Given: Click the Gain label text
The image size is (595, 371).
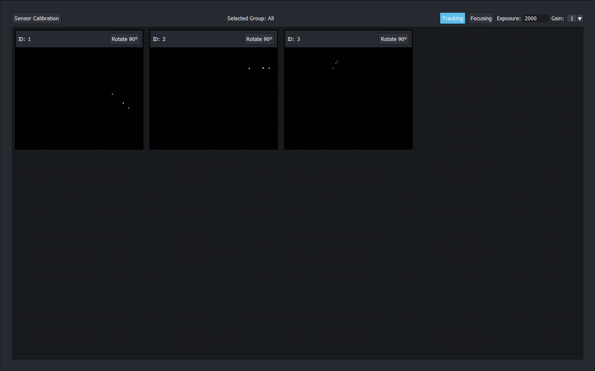Looking at the screenshot, I should (557, 18).
